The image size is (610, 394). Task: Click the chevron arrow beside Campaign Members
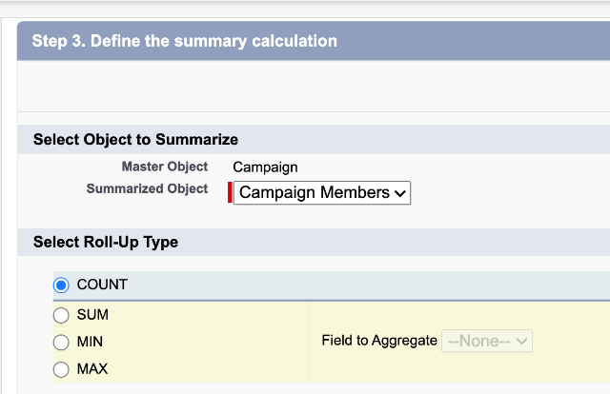coord(400,193)
